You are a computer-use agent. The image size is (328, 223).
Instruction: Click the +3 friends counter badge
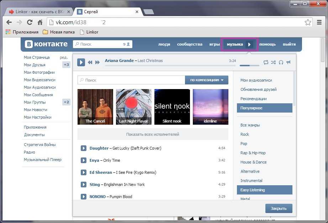click(67, 65)
